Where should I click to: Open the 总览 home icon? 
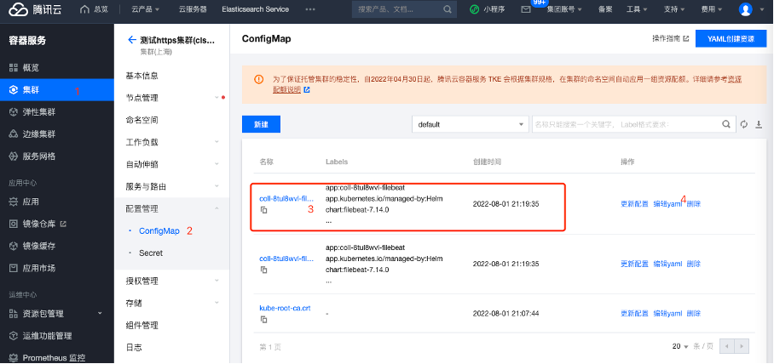pyautogui.click(x=84, y=9)
